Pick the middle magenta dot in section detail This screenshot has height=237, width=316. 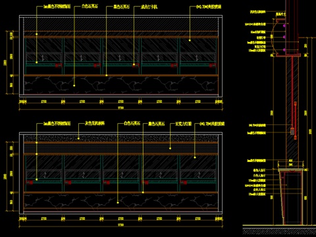pyautogui.click(x=284, y=37)
